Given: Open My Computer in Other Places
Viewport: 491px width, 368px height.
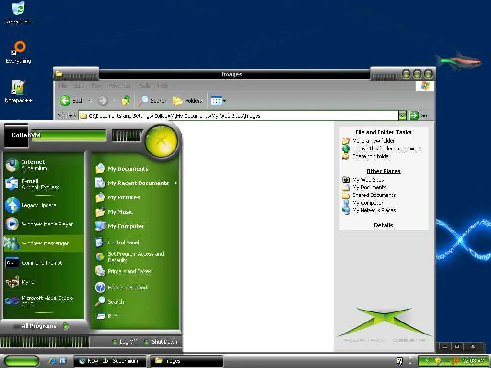Looking at the screenshot, I should pyautogui.click(x=368, y=203).
